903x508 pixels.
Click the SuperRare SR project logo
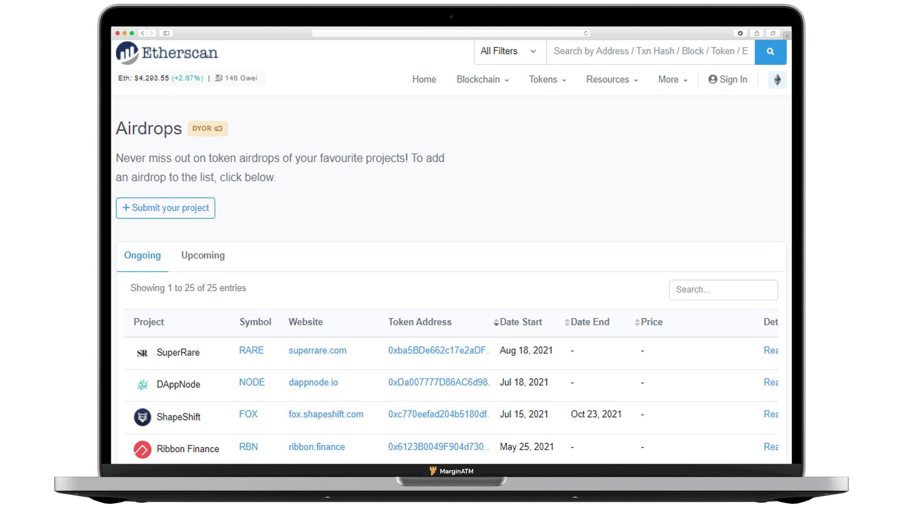[x=142, y=353]
